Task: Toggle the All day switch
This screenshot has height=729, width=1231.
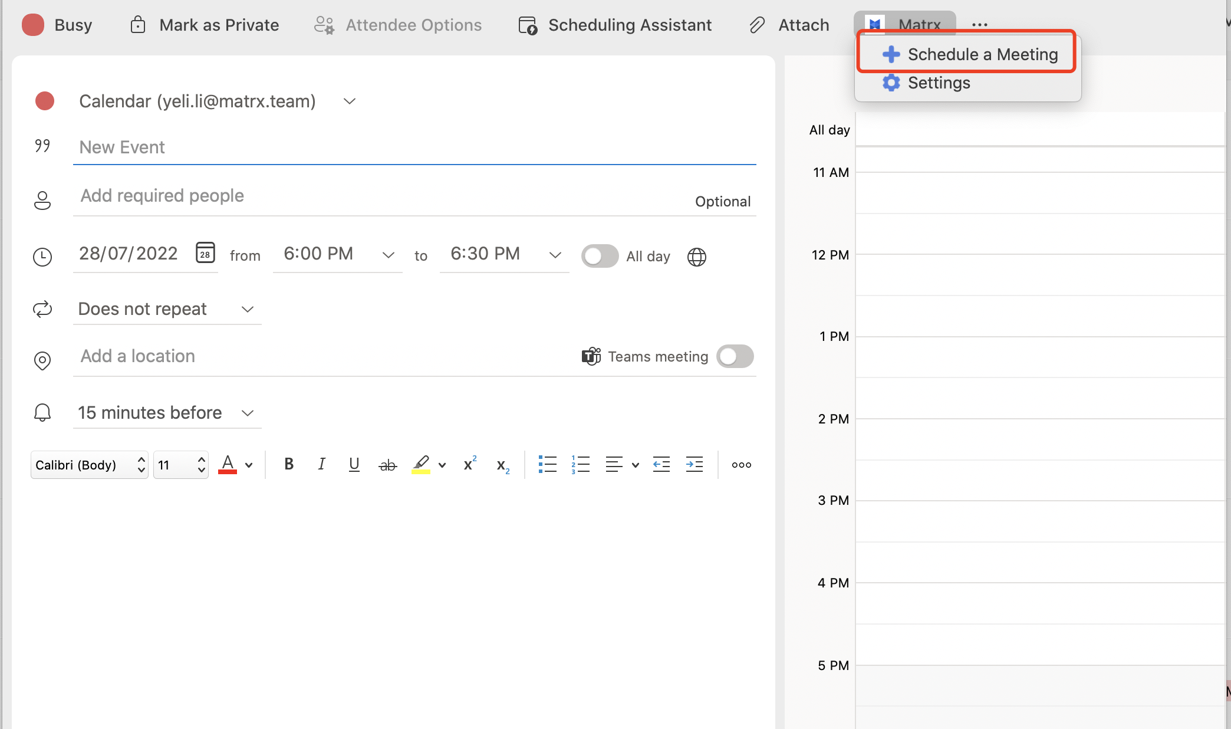Action: 600,256
